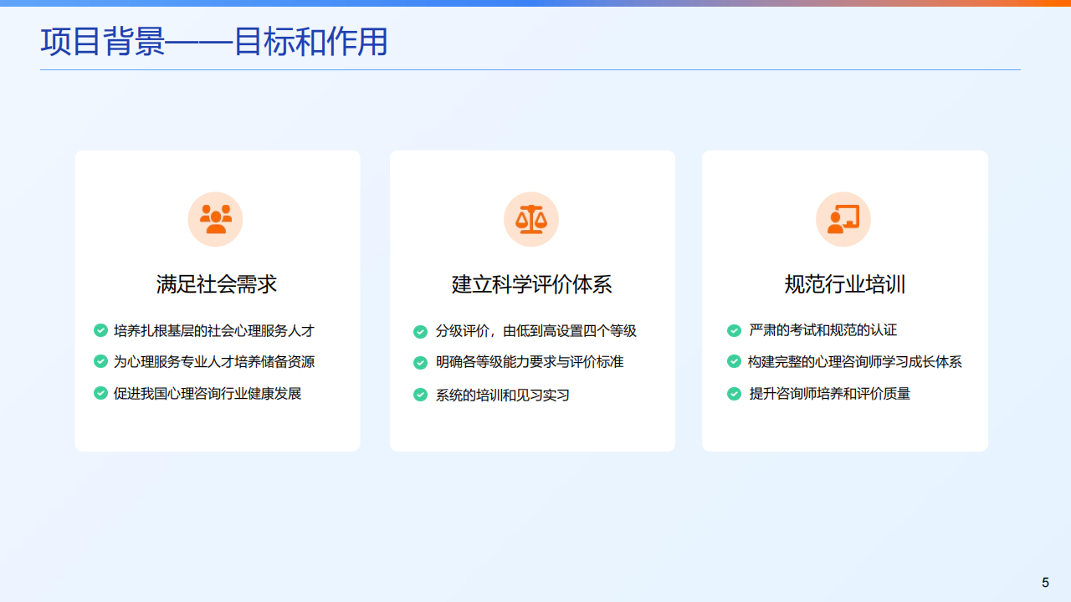Click the orange people group icon
The image size is (1071, 602).
(215, 218)
